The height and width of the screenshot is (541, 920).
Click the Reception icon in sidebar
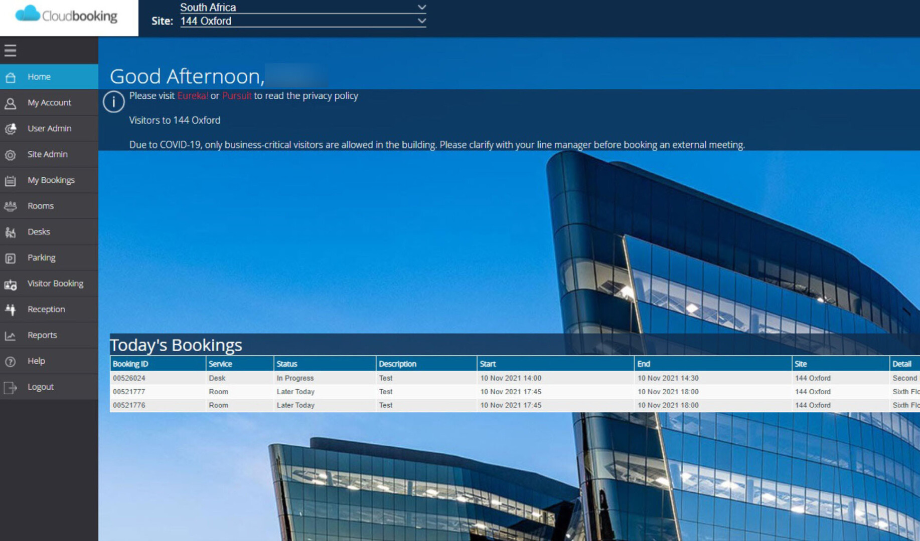click(x=10, y=310)
